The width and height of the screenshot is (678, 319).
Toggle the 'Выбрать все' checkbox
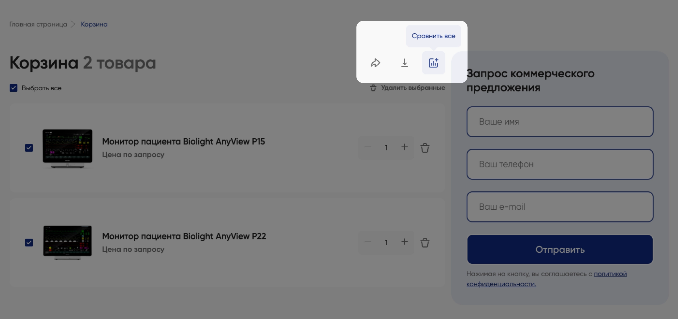(14, 88)
